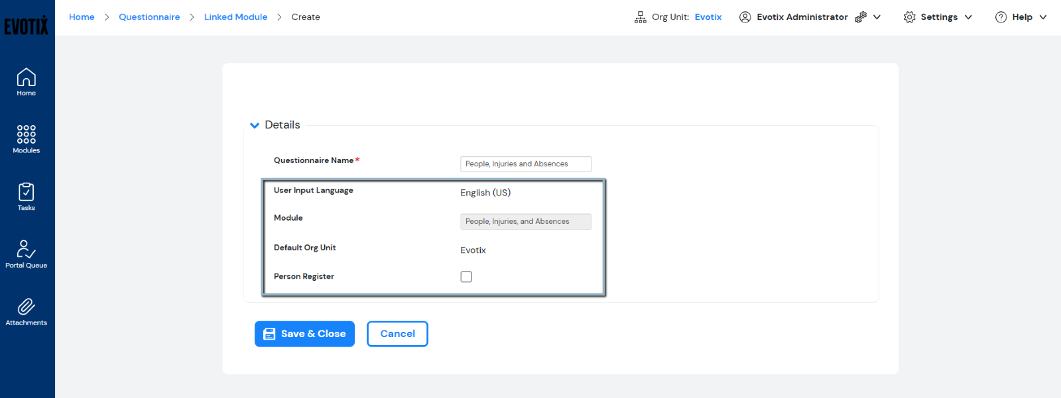Click the Details section heading

282,125
